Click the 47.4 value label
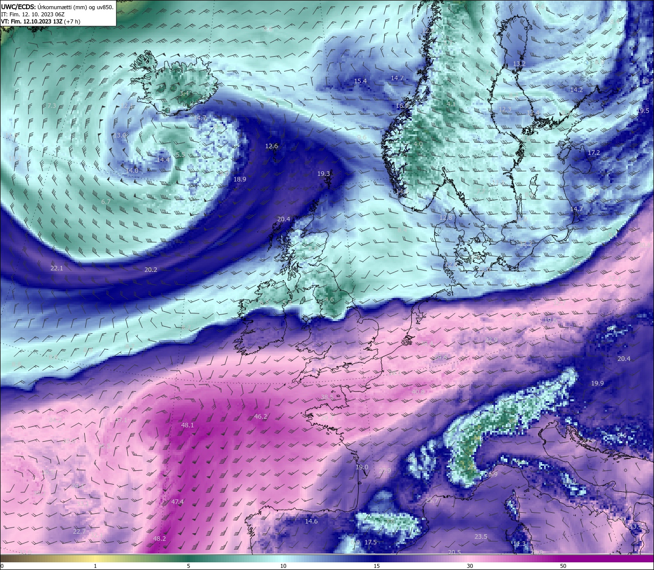This screenshot has height=570, width=654. tap(177, 502)
